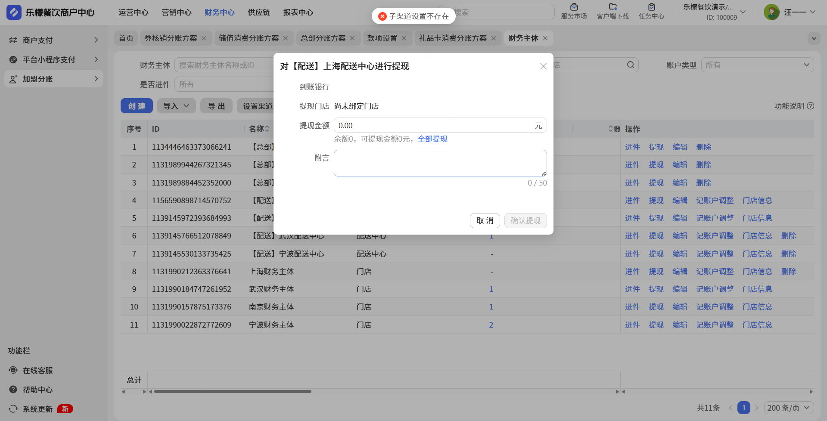
Task: Click 进件 for 宁波财务主体 row
Action: click(x=632, y=325)
